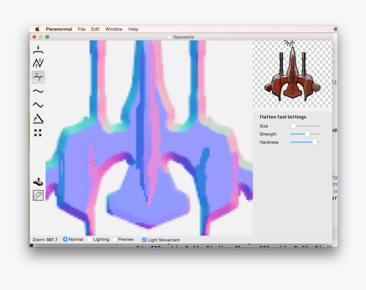Click the sun light icon above the spaceship
This screenshot has height=290, width=366.
click(289, 42)
